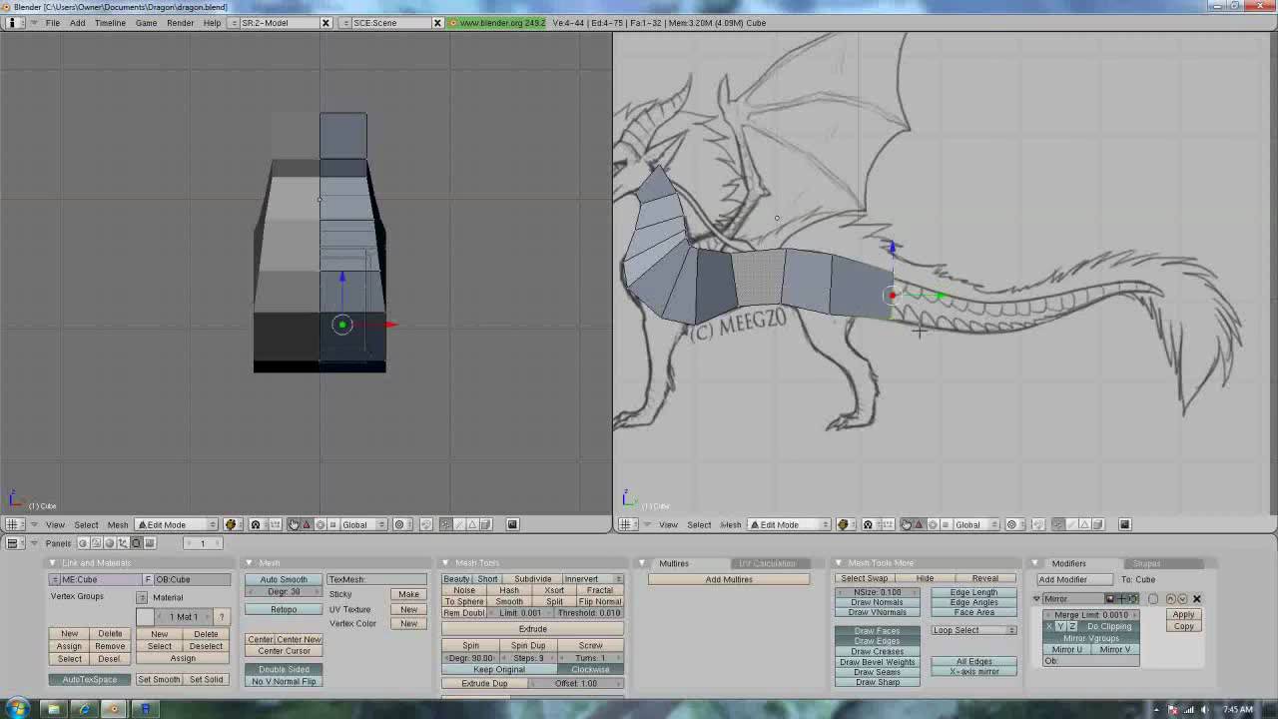The image size is (1278, 719).
Task: Switch to UV Calculation tab
Action: click(x=768, y=563)
